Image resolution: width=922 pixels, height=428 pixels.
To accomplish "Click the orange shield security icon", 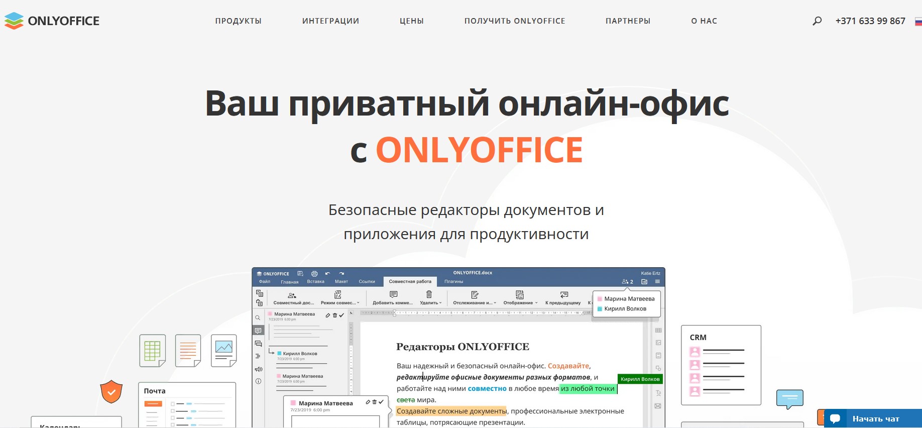I will (x=111, y=392).
